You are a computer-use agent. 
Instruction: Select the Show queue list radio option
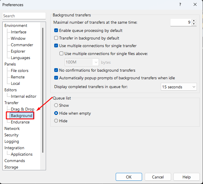(x=56, y=105)
